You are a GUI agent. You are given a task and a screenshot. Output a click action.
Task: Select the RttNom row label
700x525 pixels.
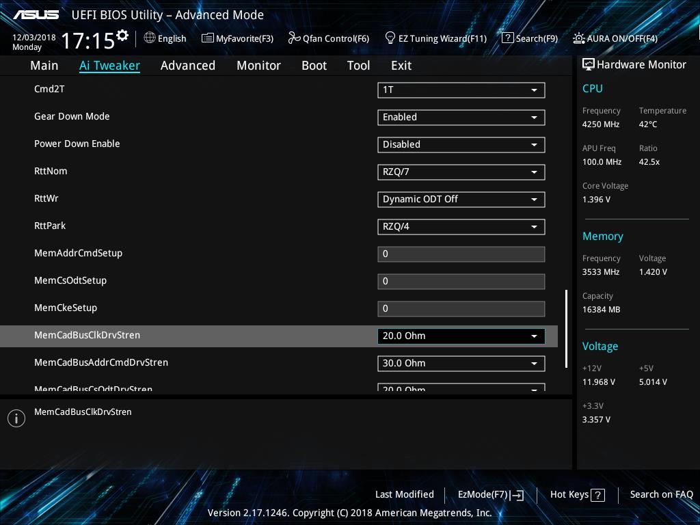click(x=51, y=171)
